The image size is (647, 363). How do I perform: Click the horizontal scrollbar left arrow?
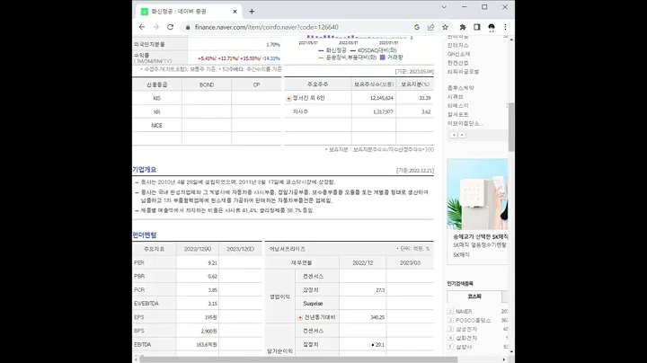(x=136, y=359)
